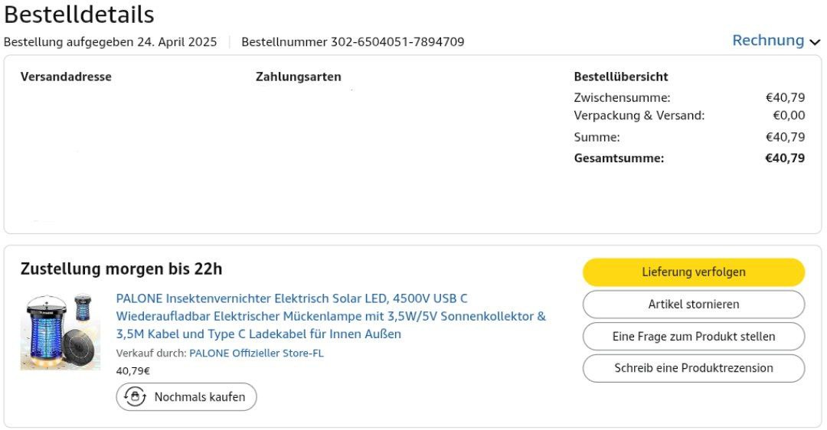The image size is (827, 430).
Task: Click the reorder icon beside Nochmals kaufen
Action: click(x=136, y=397)
